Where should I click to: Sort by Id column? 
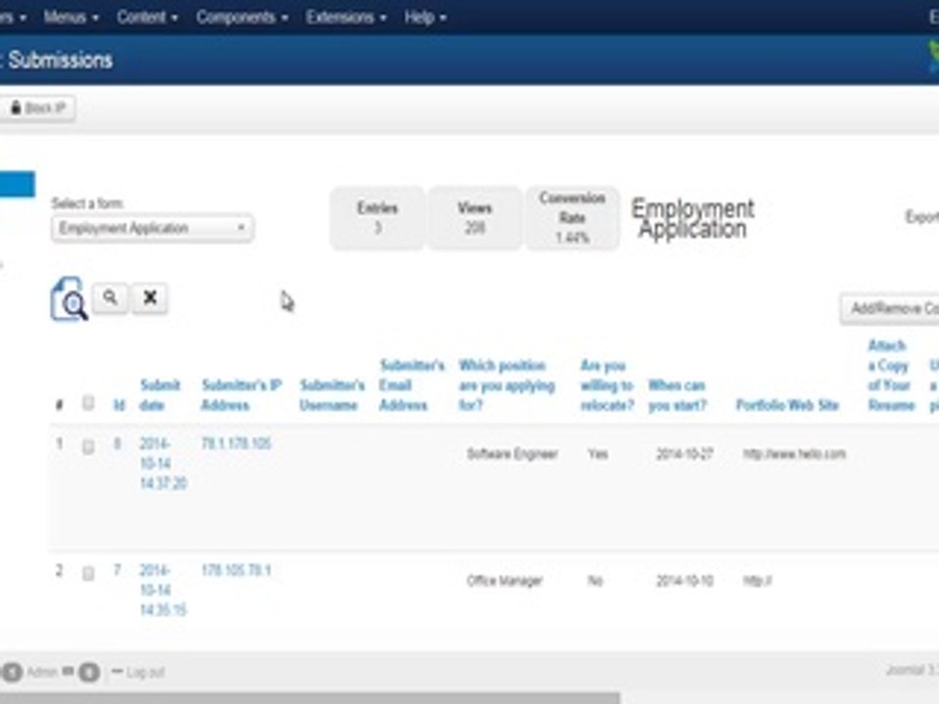click(119, 405)
